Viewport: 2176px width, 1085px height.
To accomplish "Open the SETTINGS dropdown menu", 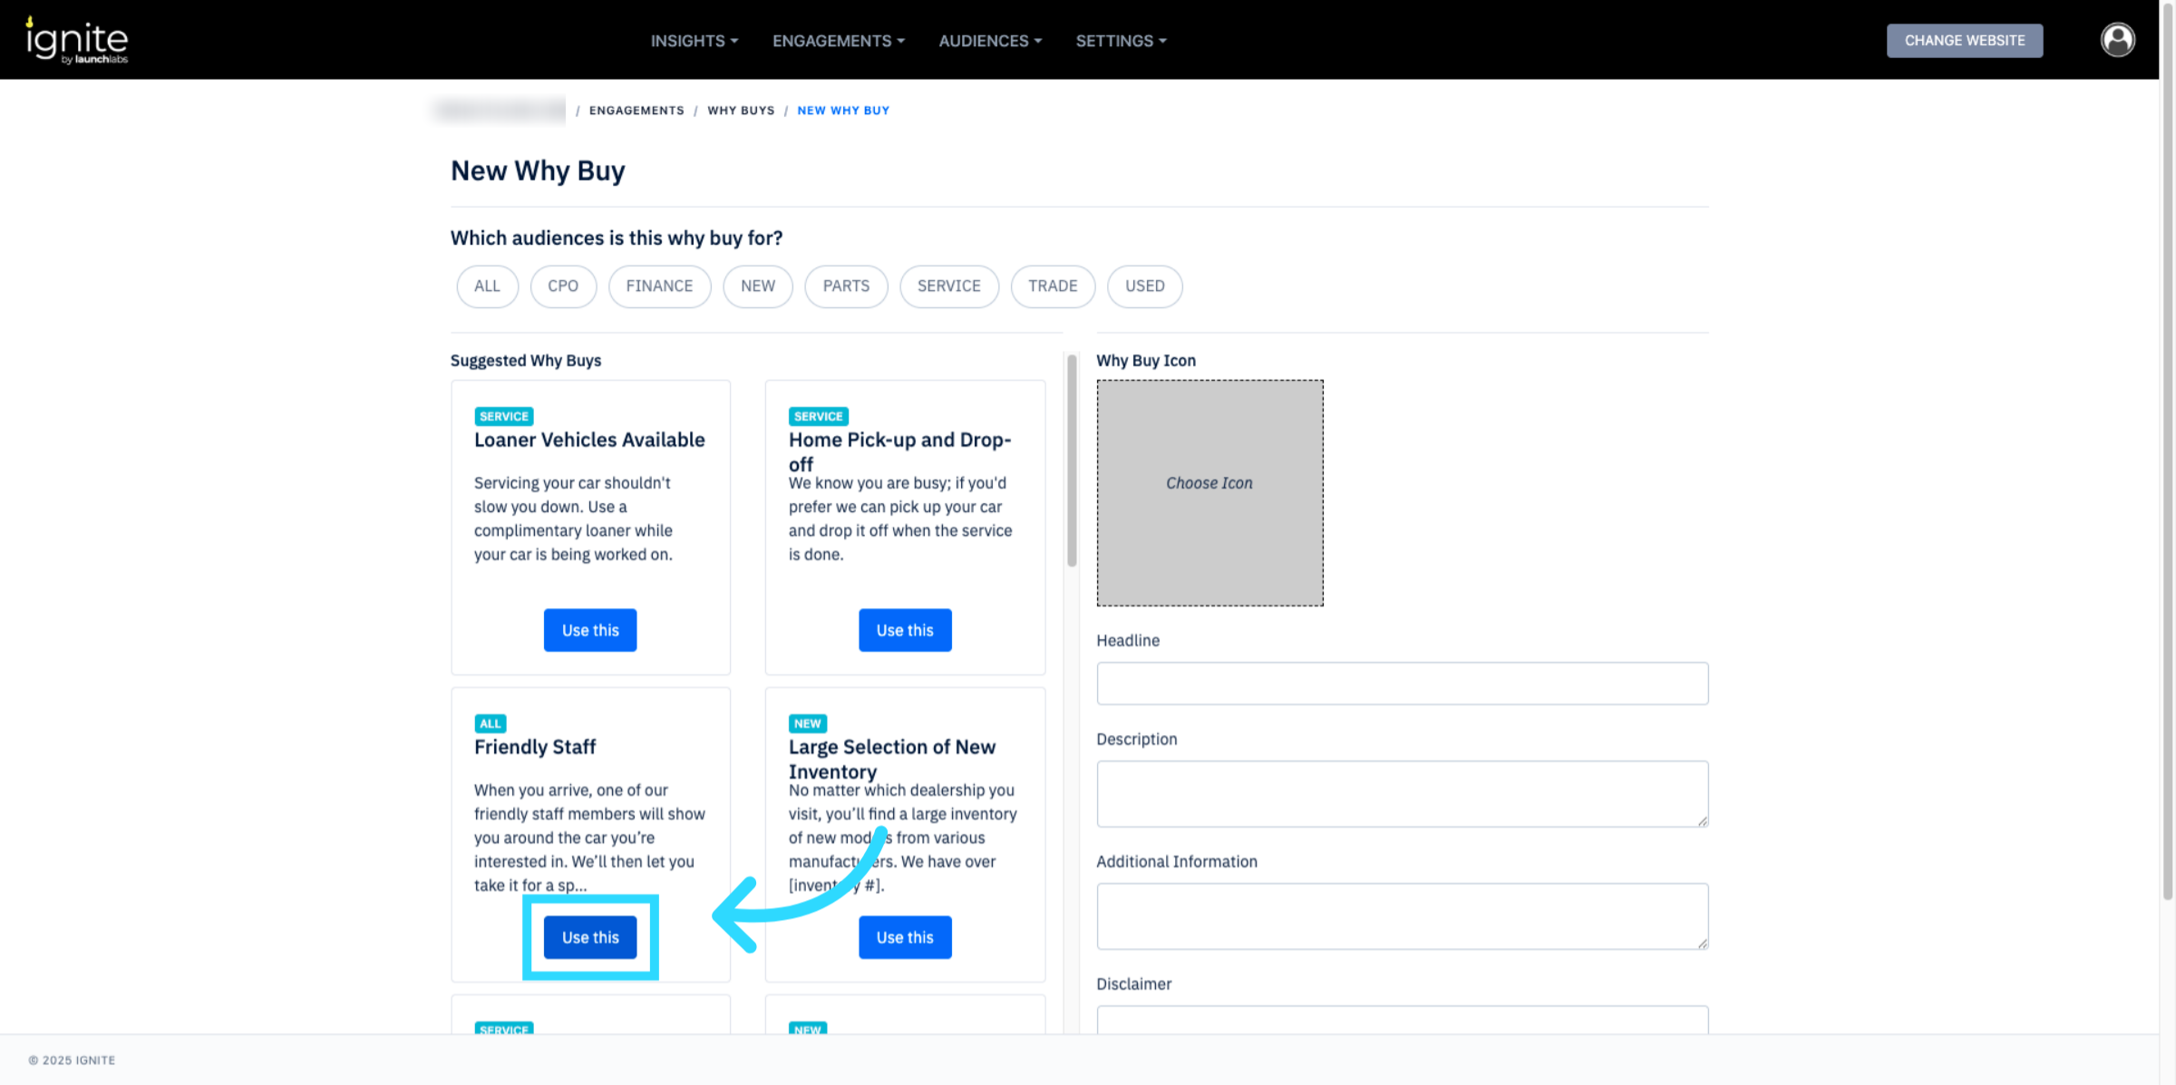I will click(1121, 41).
